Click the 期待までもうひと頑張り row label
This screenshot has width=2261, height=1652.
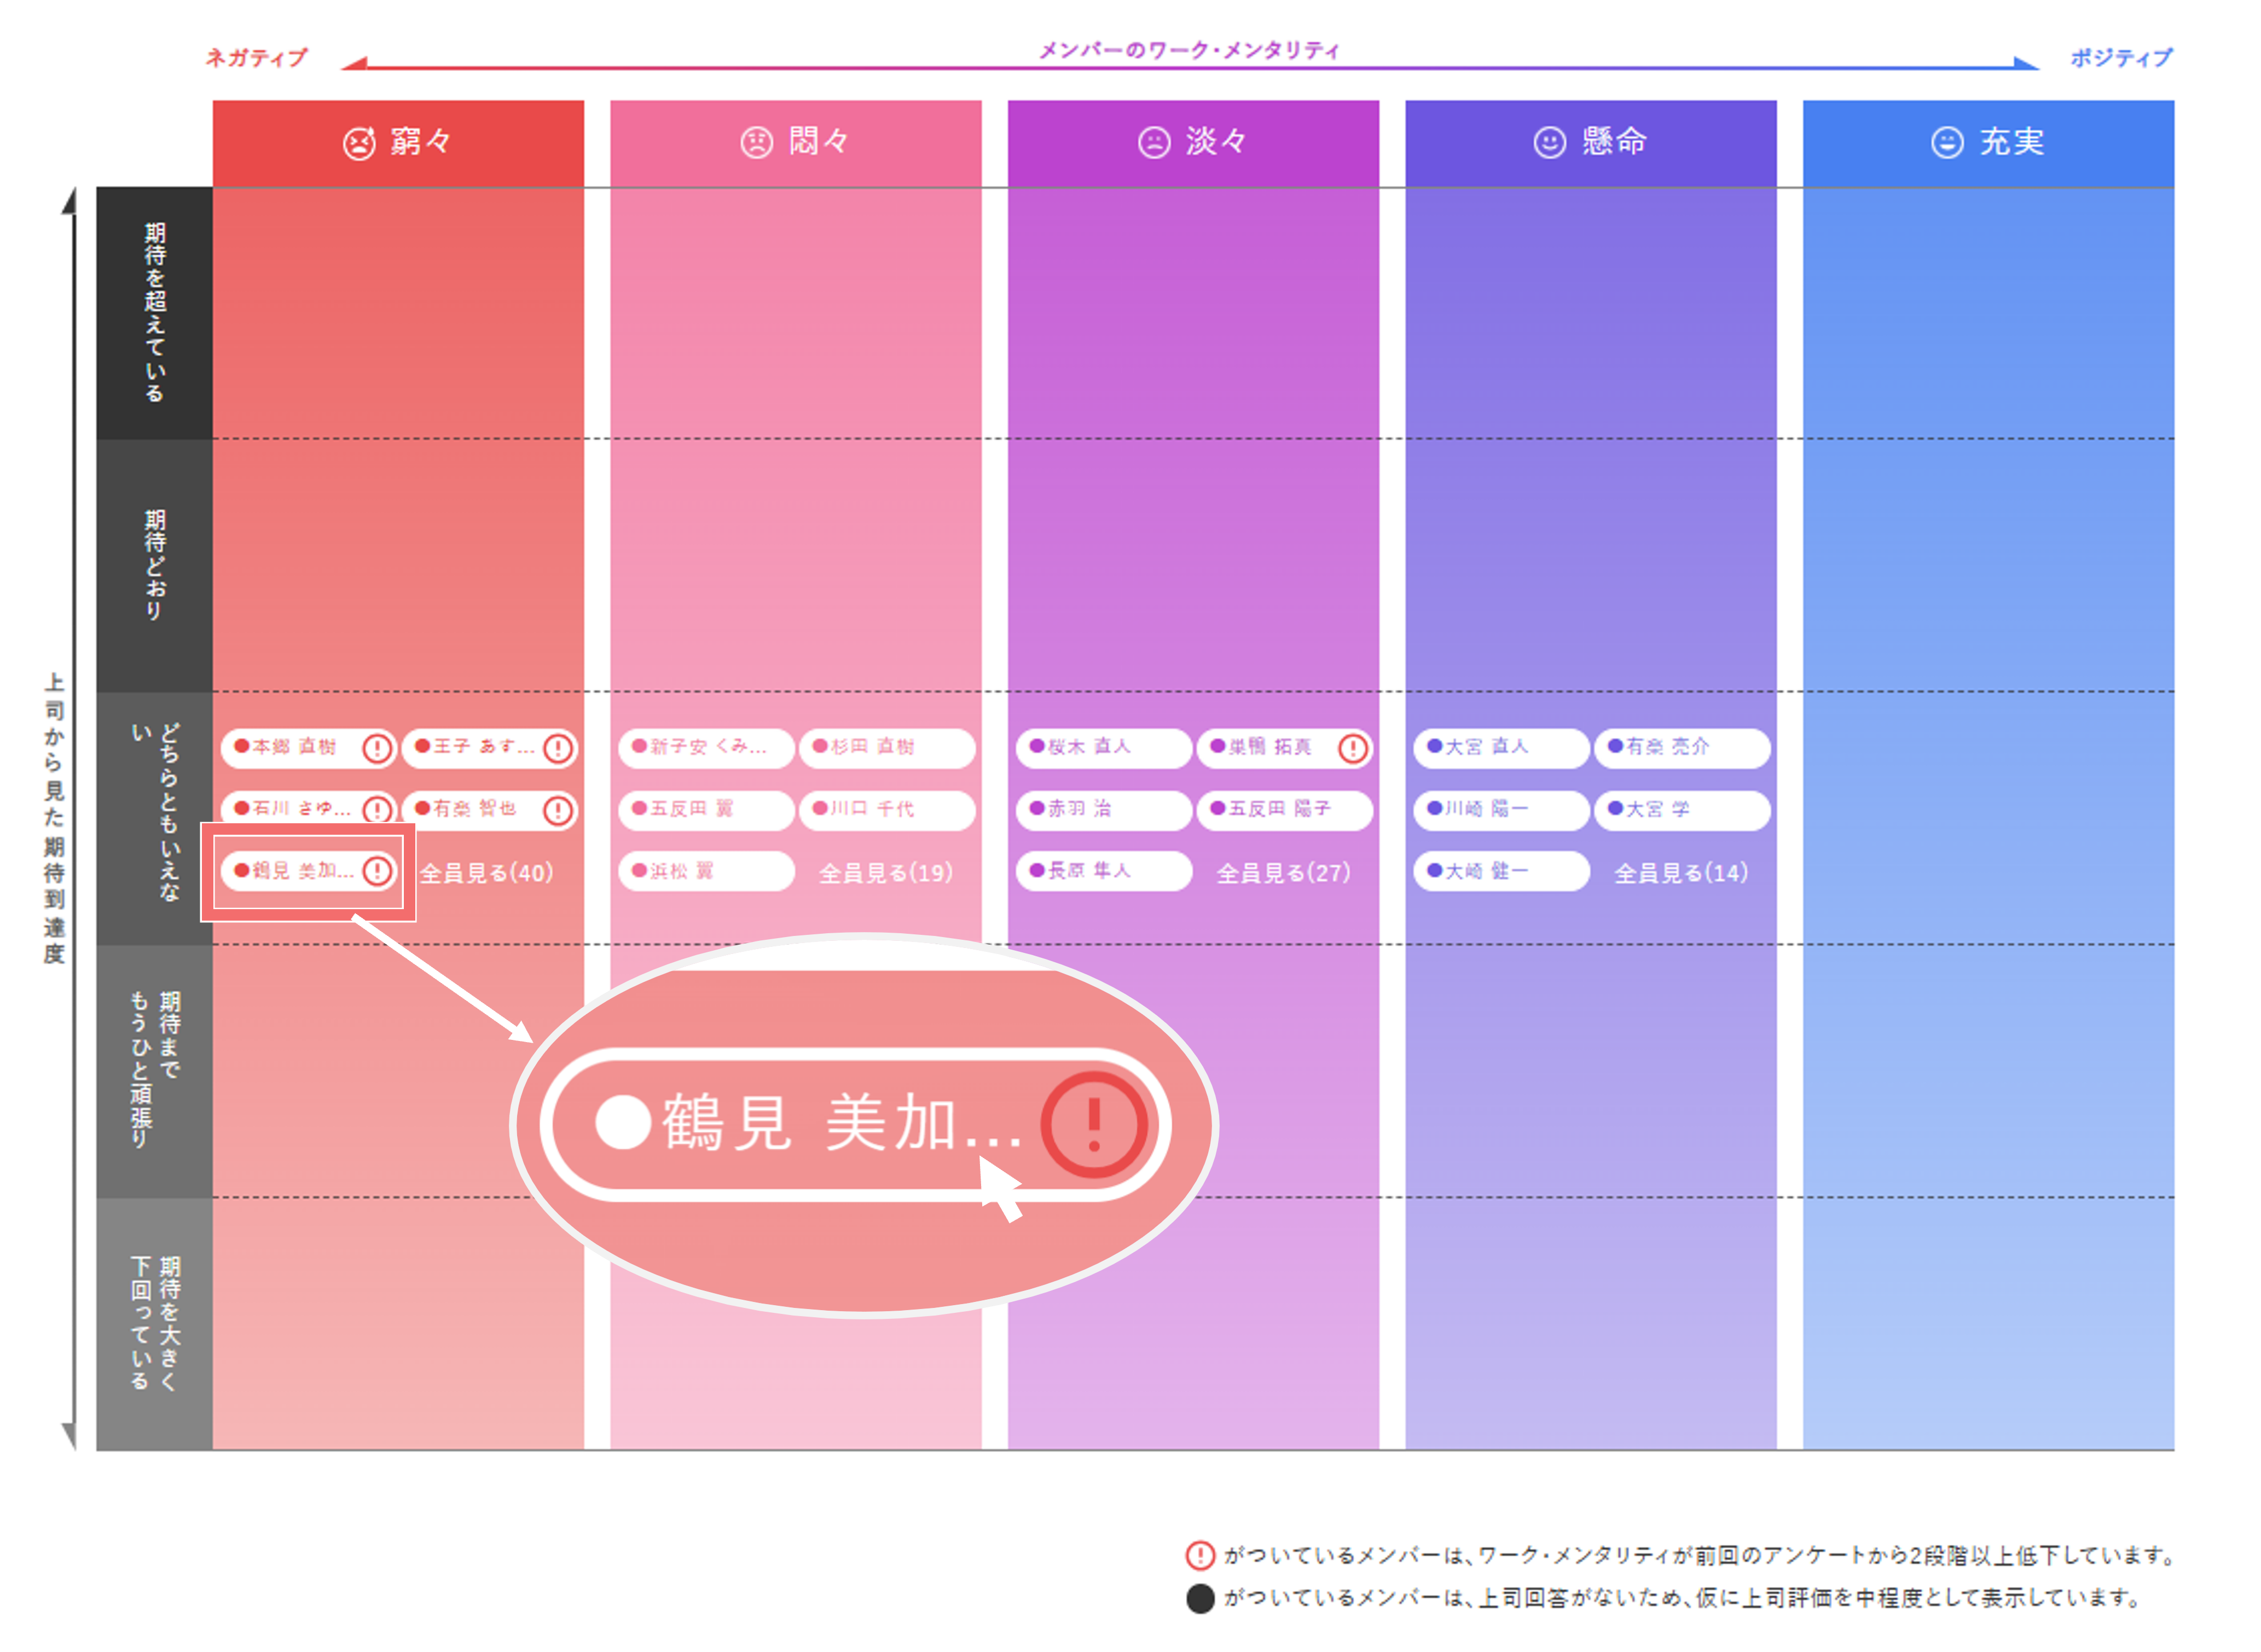click(x=154, y=1071)
